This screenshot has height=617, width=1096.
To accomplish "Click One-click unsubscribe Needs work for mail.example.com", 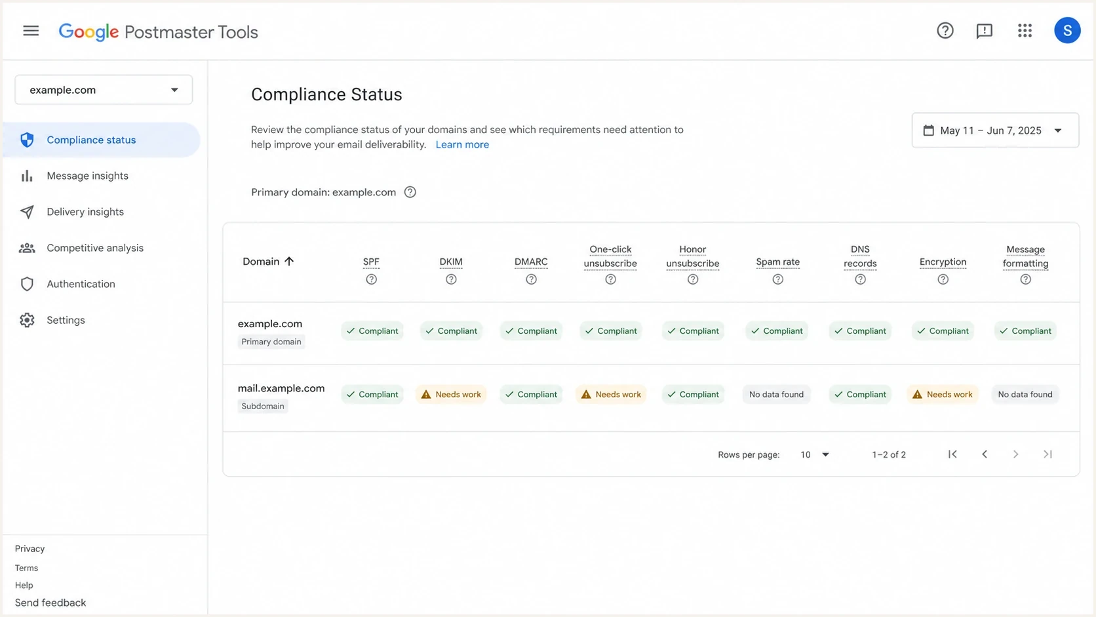I will pyautogui.click(x=611, y=394).
